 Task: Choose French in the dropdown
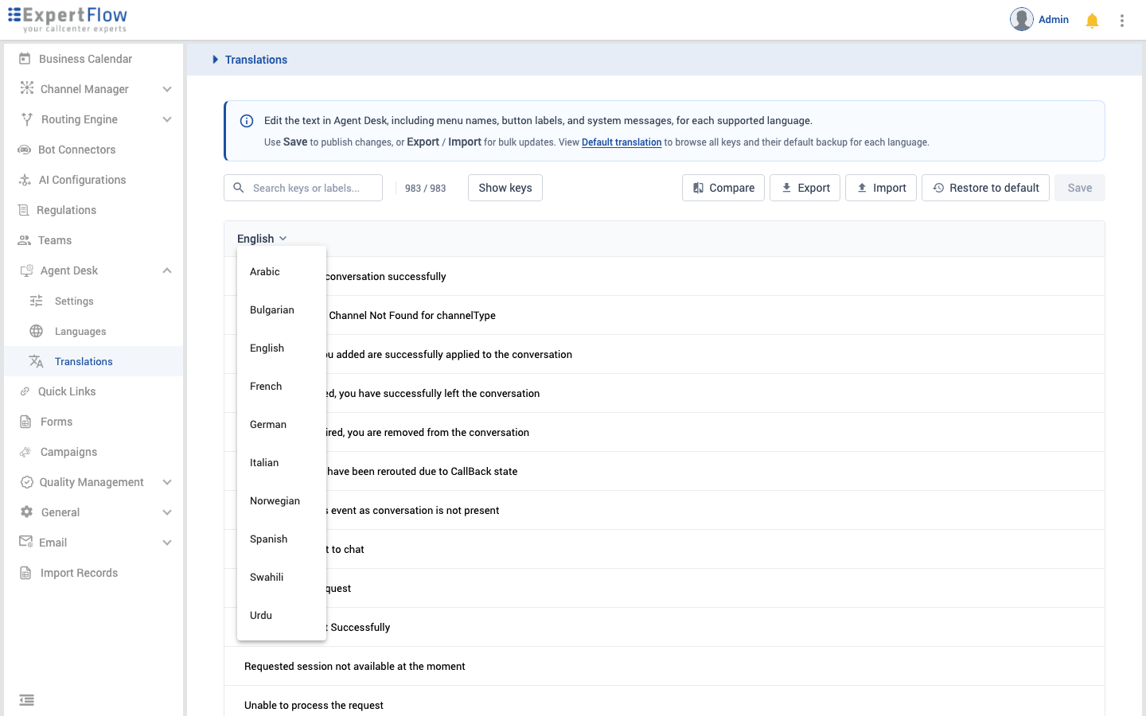click(282, 387)
